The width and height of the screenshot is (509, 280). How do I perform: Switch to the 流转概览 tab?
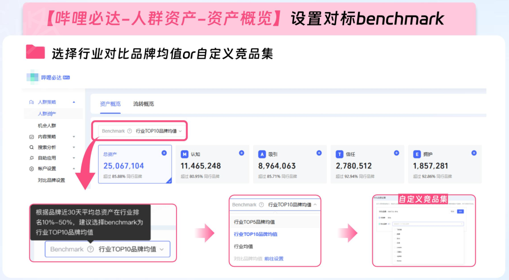point(144,104)
